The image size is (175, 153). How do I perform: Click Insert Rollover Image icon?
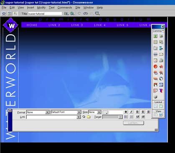(161, 36)
